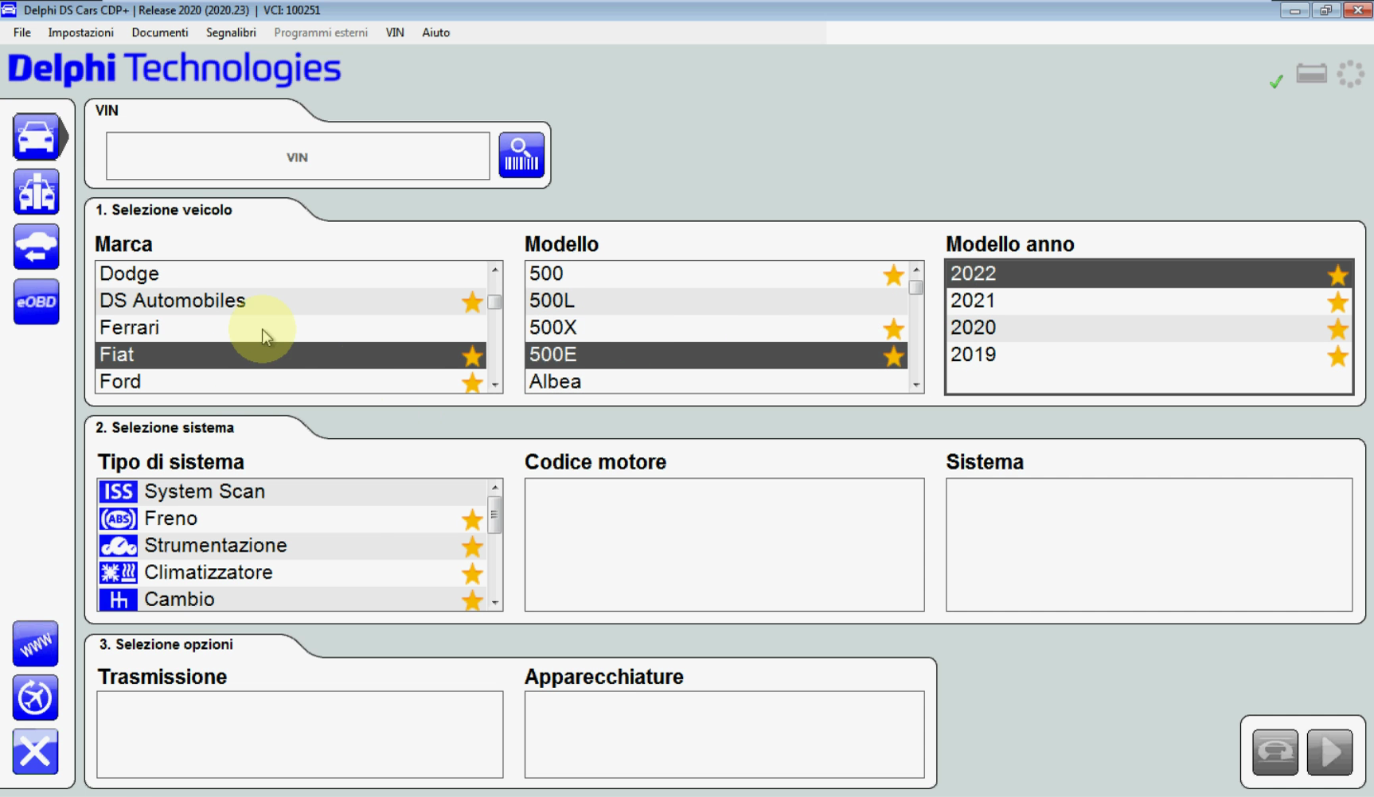Select DS Automobiles in Marca list
Screen dimensions: 1374x797
point(291,301)
